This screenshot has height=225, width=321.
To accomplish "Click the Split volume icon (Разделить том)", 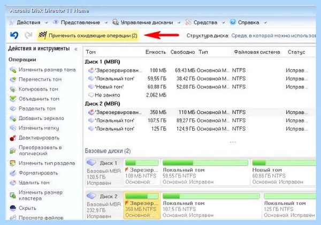I will coord(13,109).
